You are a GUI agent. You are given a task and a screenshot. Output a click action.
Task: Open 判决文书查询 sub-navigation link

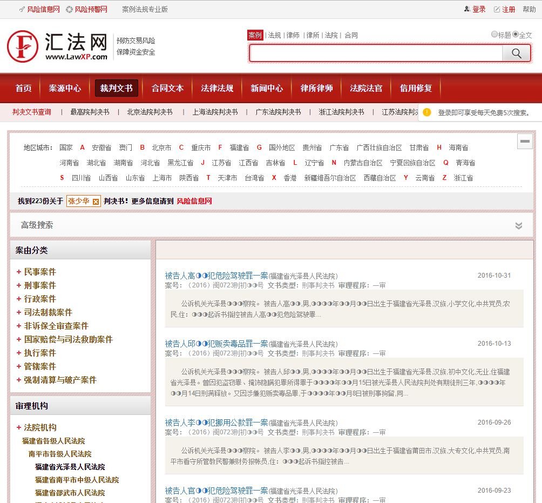32,112
